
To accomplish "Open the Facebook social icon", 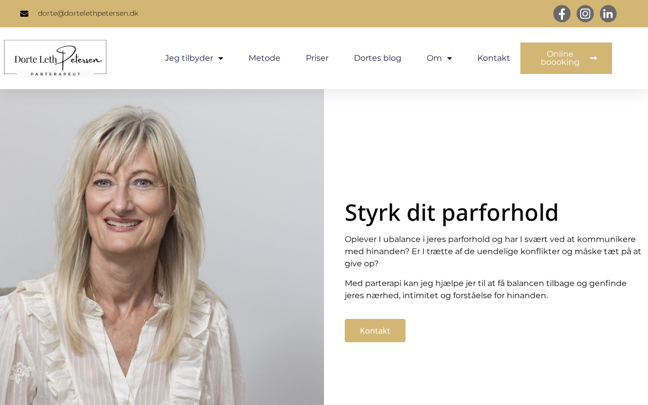I will (561, 14).
